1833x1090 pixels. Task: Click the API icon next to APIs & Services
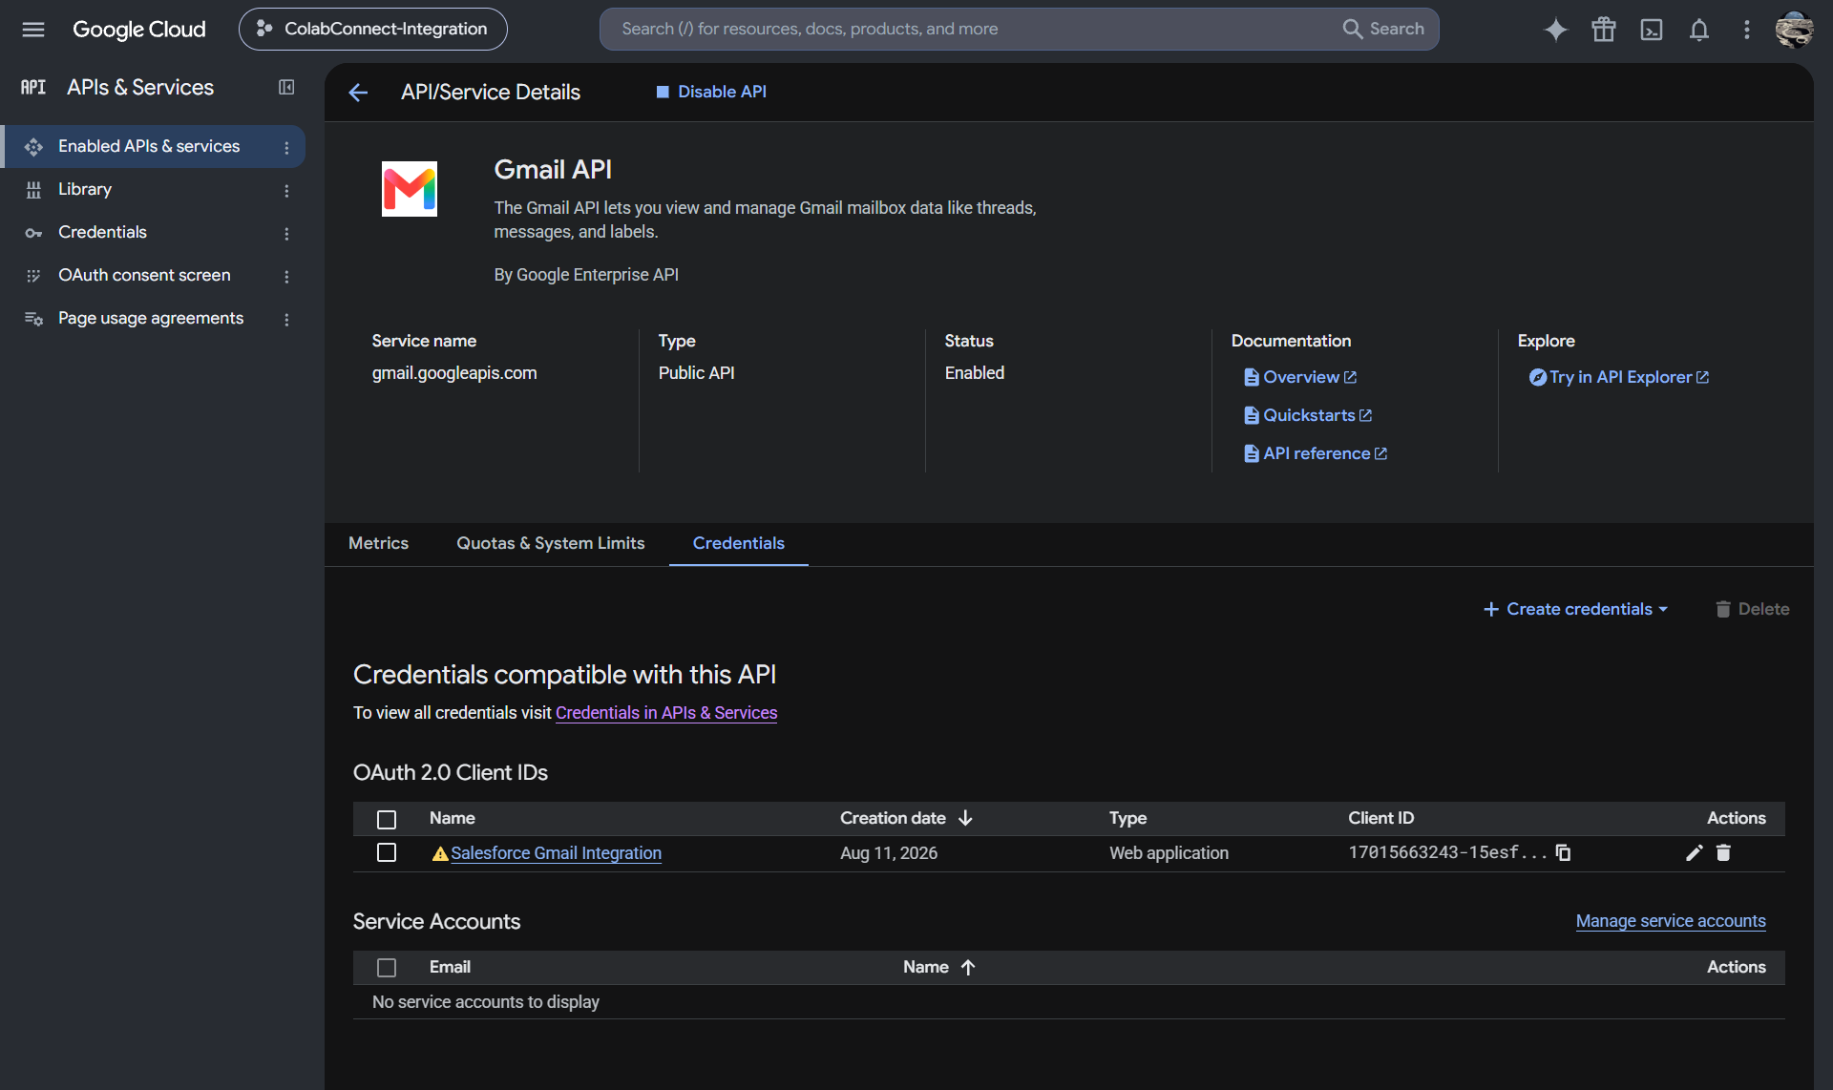tap(33, 87)
